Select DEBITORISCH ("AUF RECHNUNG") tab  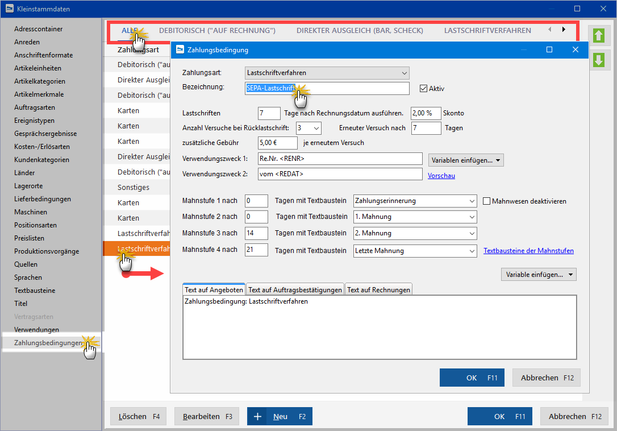(x=217, y=30)
